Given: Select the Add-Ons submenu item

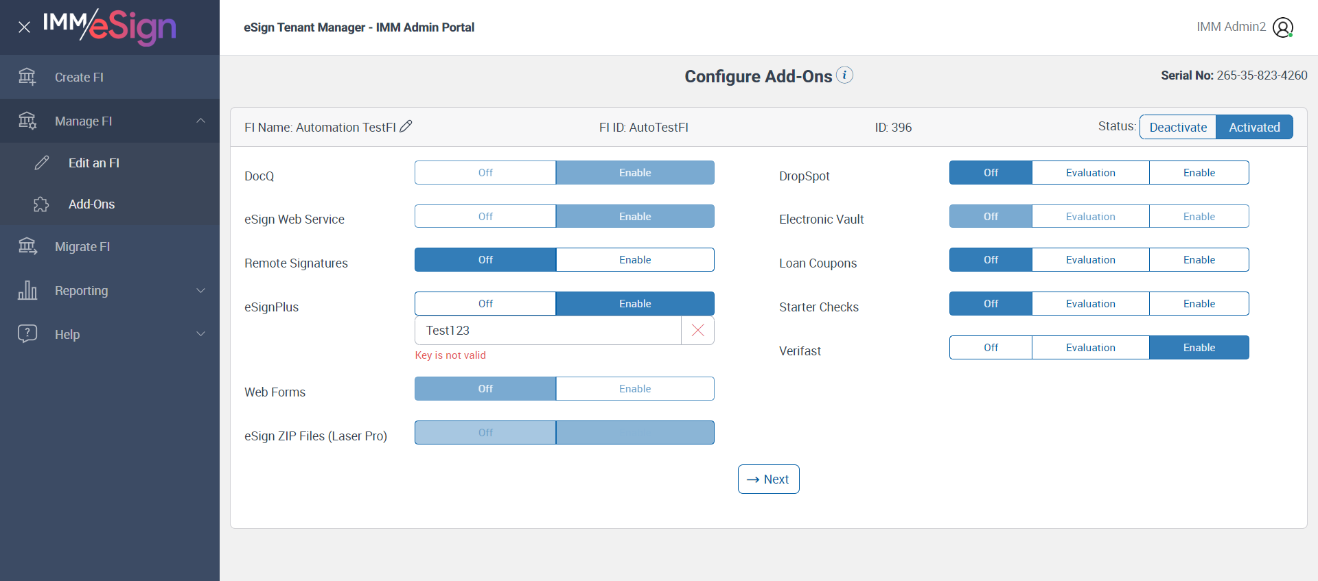Looking at the screenshot, I should coord(91,204).
